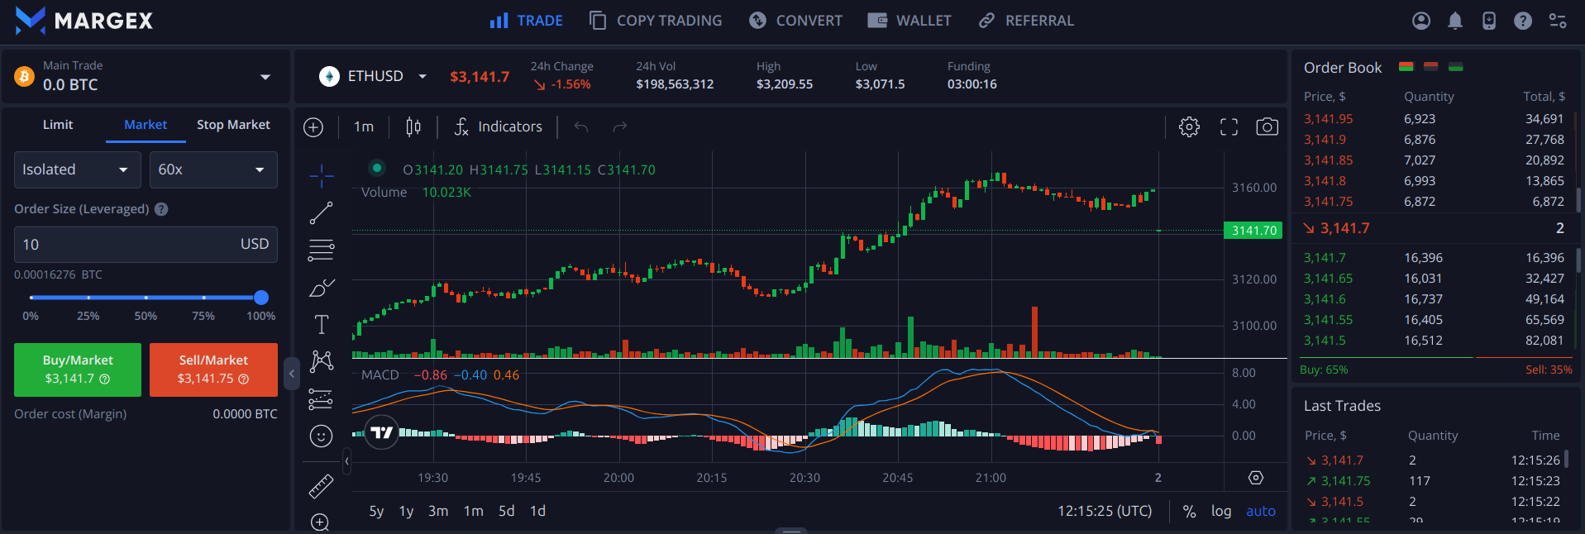Switch to the Market order tab
Image resolution: width=1585 pixels, height=534 pixels.
(x=146, y=125)
